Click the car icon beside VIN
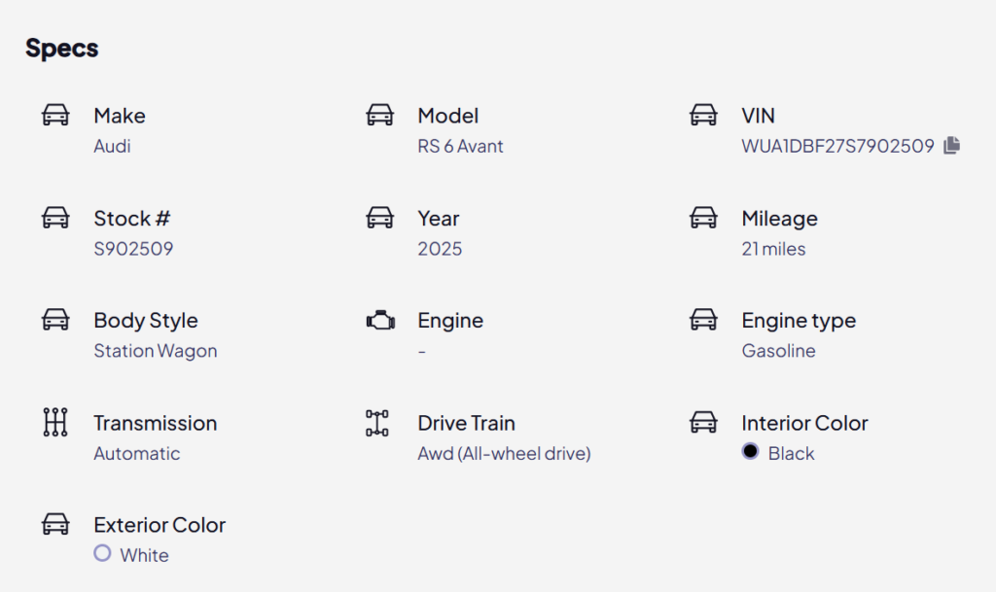 coord(704,115)
